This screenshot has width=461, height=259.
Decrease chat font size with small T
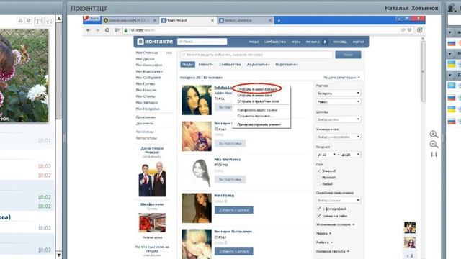(x=49, y=21)
